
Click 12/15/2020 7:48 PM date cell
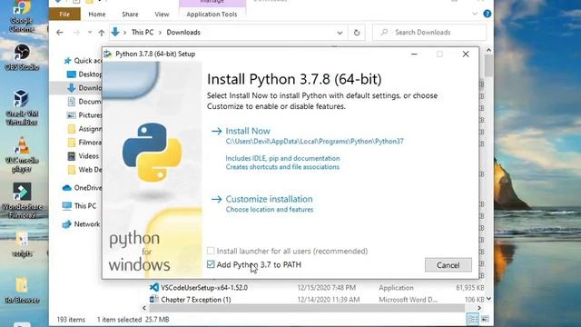[327, 287]
